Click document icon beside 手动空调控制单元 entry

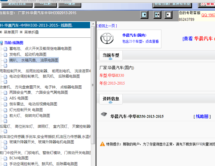pos(5,164)
